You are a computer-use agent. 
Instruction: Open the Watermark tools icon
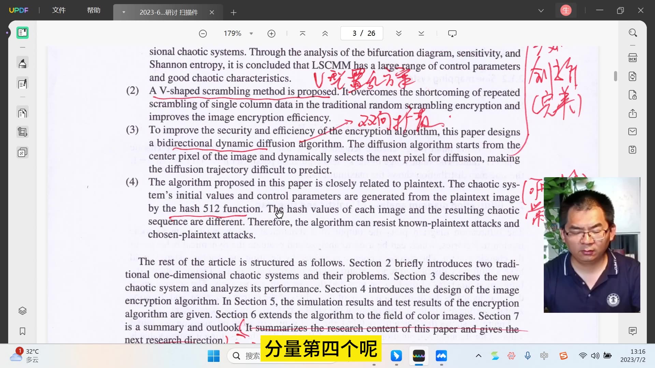pyautogui.click(x=23, y=152)
